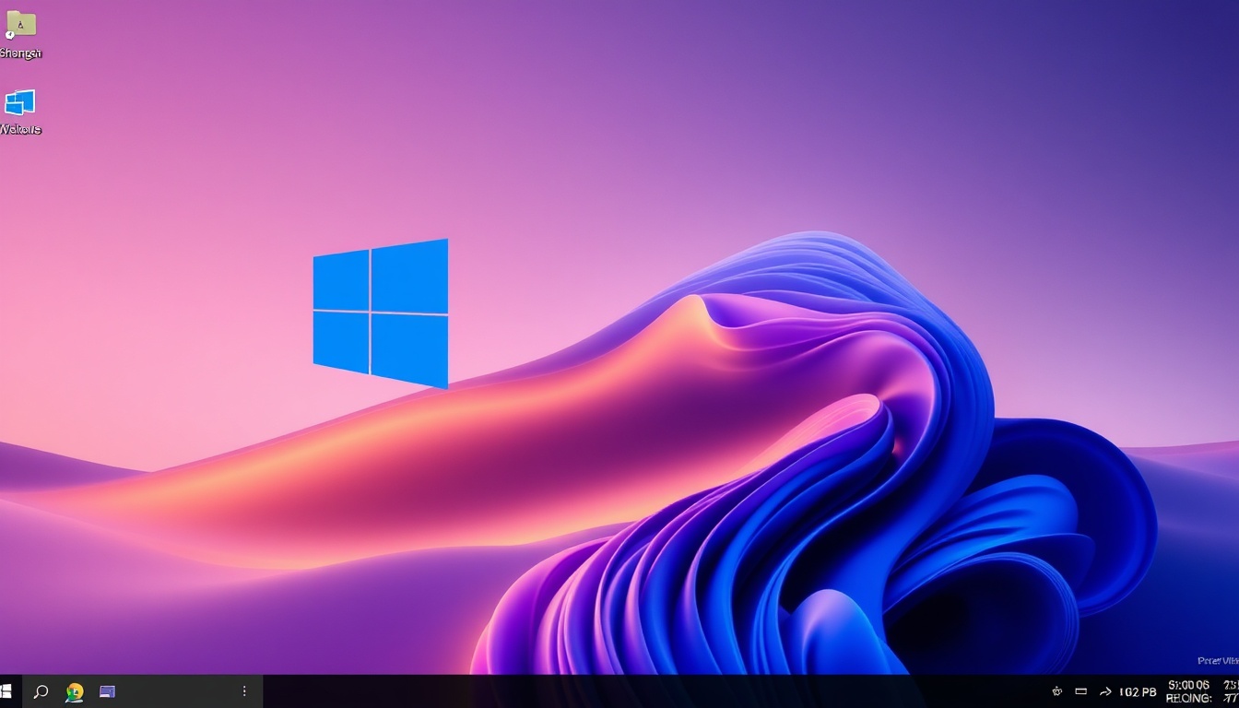
Task: Click the rectangle tray icon
Action: pos(1081,691)
